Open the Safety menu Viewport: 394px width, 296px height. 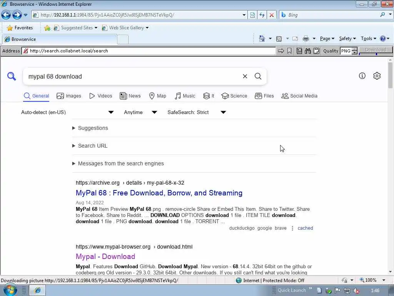tap(347, 39)
